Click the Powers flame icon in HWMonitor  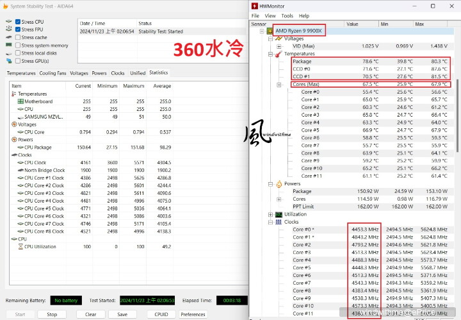pyautogui.click(x=279, y=183)
